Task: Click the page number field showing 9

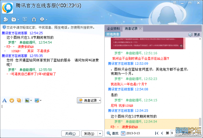Action: click(173, 133)
